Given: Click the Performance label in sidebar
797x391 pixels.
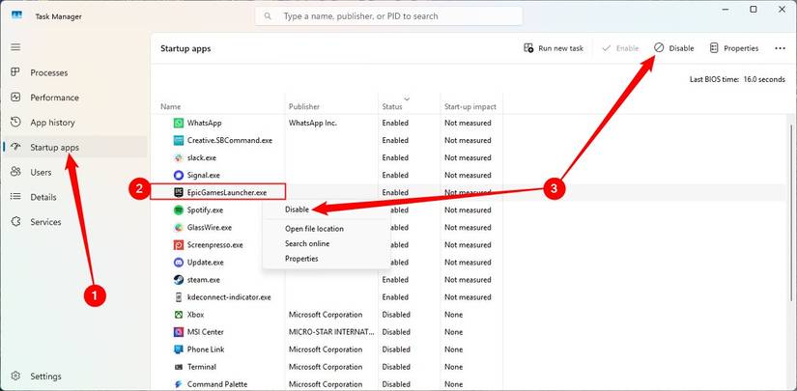Looking at the screenshot, I should [54, 98].
